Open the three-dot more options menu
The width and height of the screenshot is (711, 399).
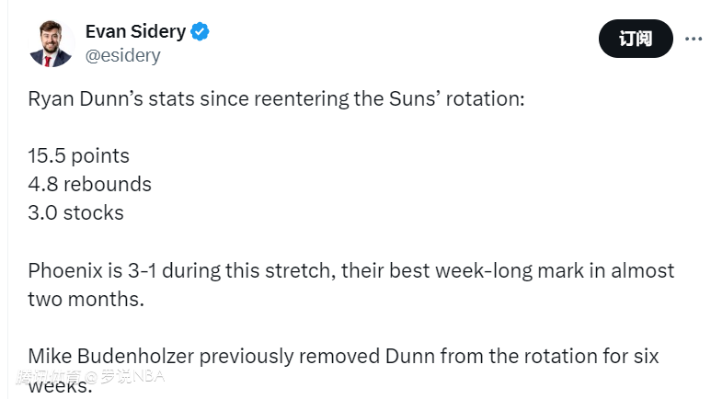click(x=695, y=39)
